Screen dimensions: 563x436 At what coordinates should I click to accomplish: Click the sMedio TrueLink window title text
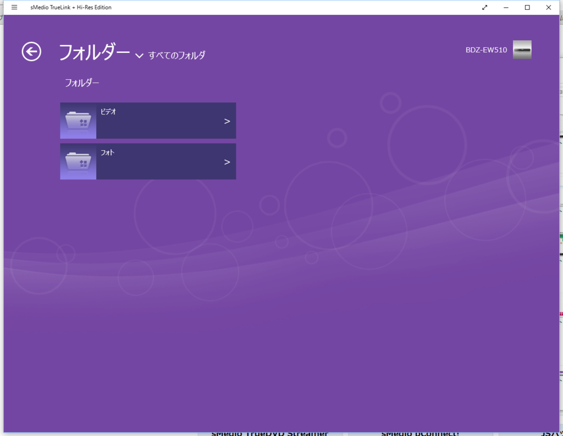pyautogui.click(x=71, y=7)
